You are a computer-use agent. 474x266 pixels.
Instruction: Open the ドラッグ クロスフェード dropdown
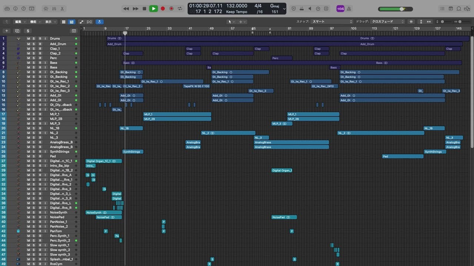tap(388, 22)
